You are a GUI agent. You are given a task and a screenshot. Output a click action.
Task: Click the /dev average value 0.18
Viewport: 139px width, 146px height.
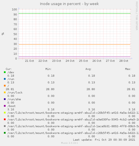[91, 76]
